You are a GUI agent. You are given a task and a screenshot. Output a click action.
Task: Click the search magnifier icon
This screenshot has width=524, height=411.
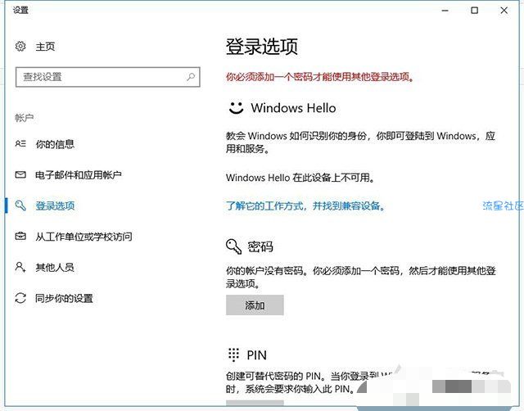[x=191, y=77]
